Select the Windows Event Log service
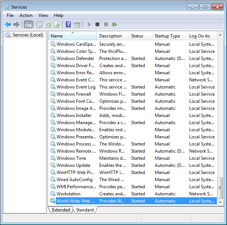 pyautogui.click(x=133, y=87)
